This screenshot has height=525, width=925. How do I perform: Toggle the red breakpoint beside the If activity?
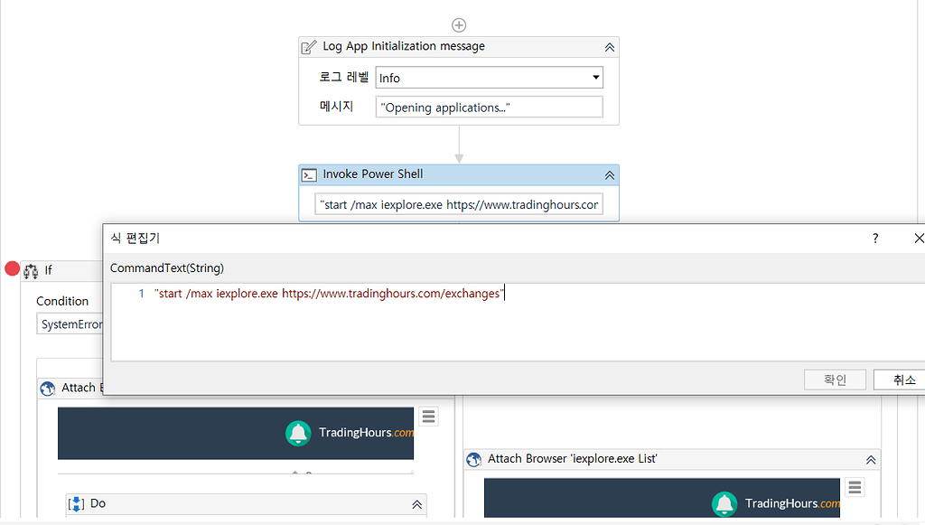pos(12,267)
